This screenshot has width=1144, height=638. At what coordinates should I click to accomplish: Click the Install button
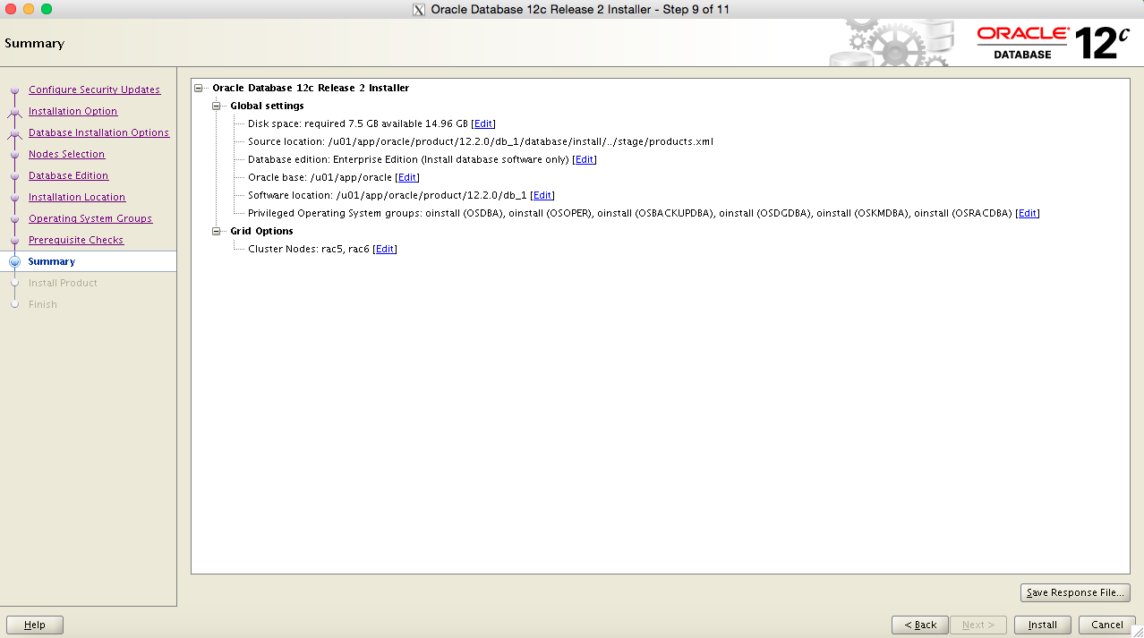tap(1042, 625)
